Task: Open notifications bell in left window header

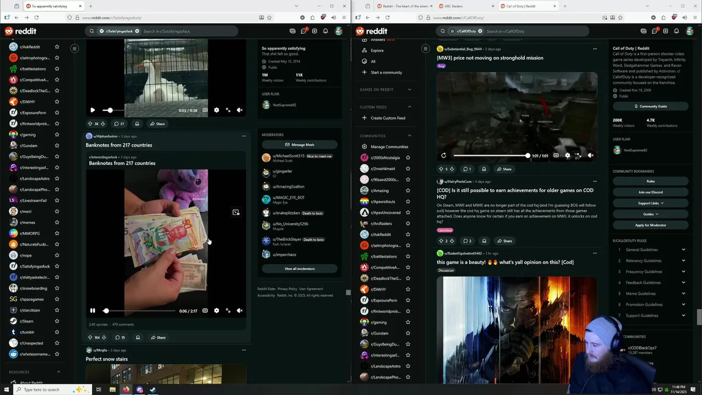Action: coord(325,31)
